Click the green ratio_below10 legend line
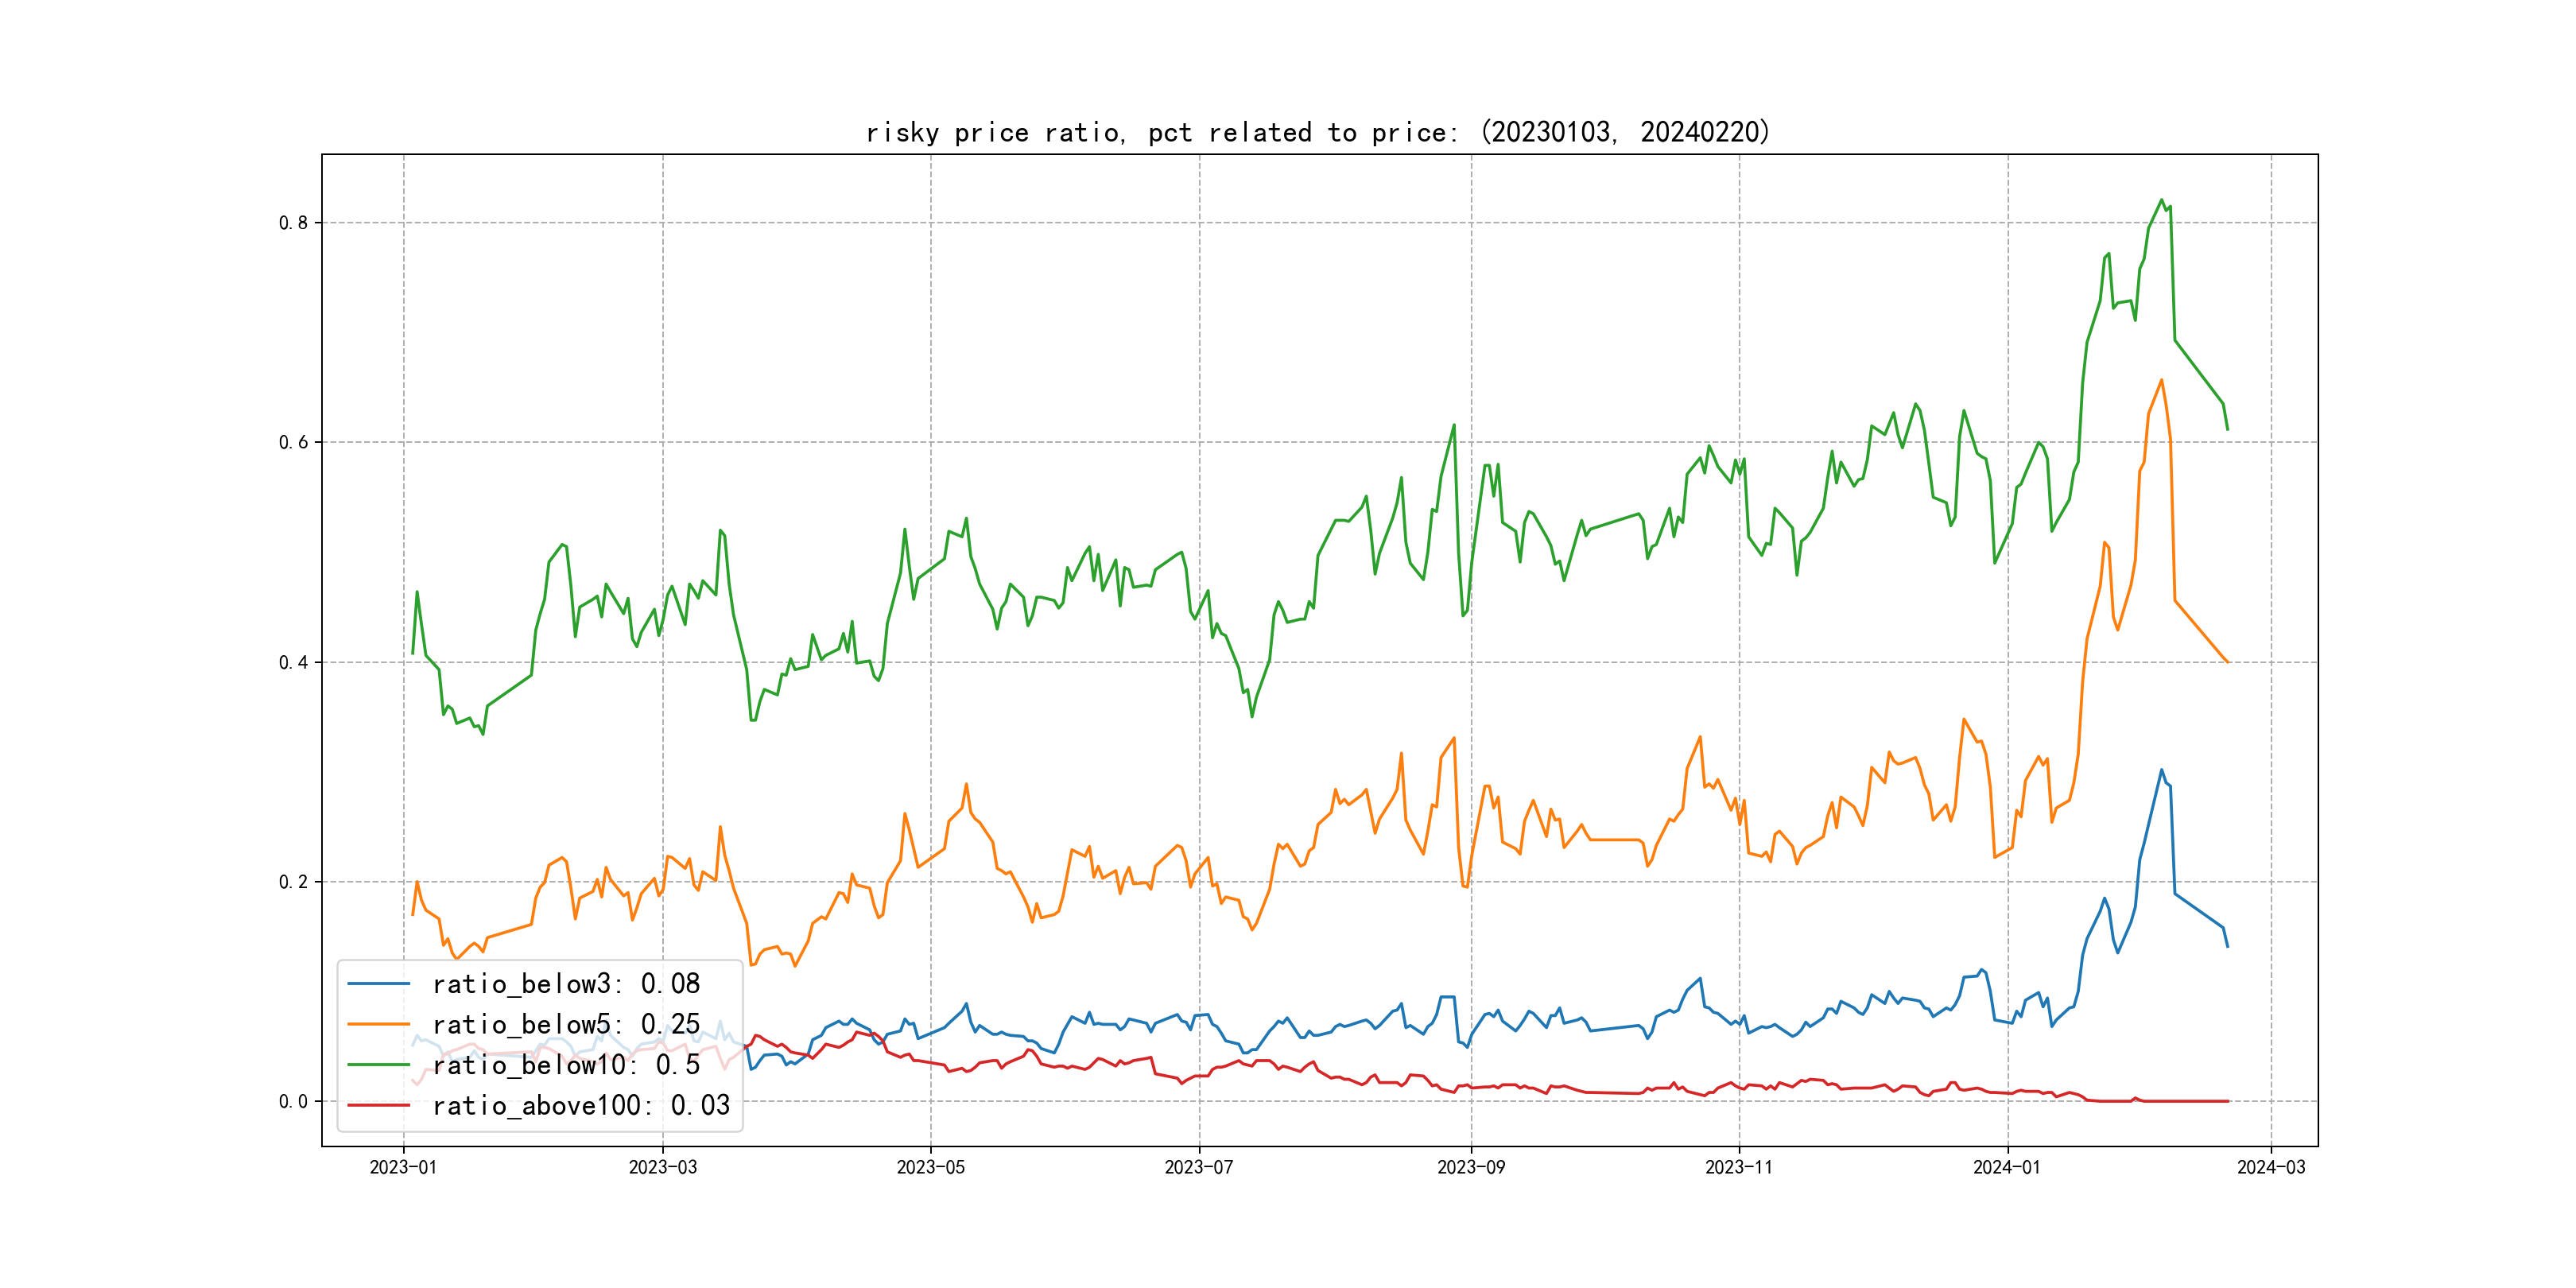The height and width of the screenshot is (1288, 2576). click(378, 1065)
